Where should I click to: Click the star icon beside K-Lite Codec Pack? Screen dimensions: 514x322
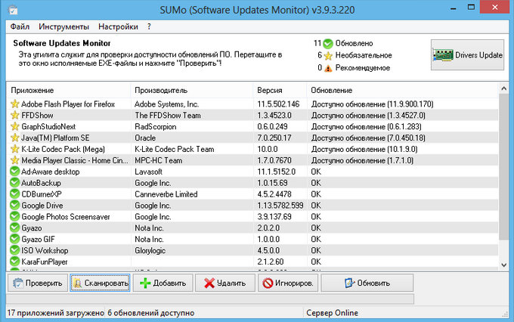(15, 149)
